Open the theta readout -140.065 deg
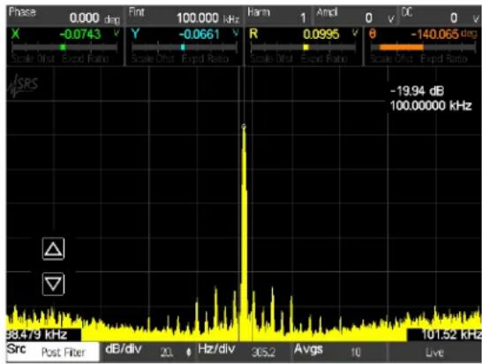The width and height of the screenshot is (482, 364). (423, 47)
